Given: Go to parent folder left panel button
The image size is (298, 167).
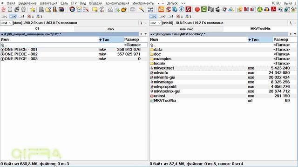Looking at the screenshot, I should tap(146, 23).
